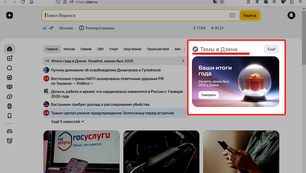Viewport: 306px width, 173px height.
Task: Go back with the browser back arrow
Action: (6, 2)
